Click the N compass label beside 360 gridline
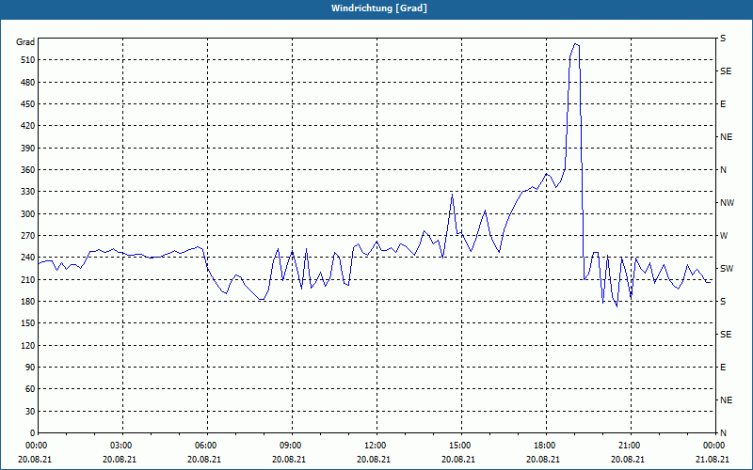Image resolution: width=753 pixels, height=470 pixels. [724, 170]
